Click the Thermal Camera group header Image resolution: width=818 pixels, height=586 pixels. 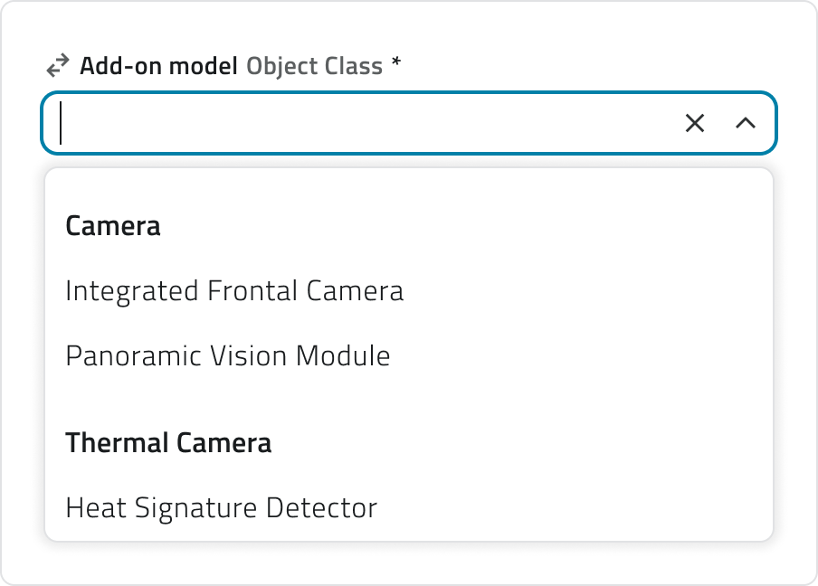[168, 442]
